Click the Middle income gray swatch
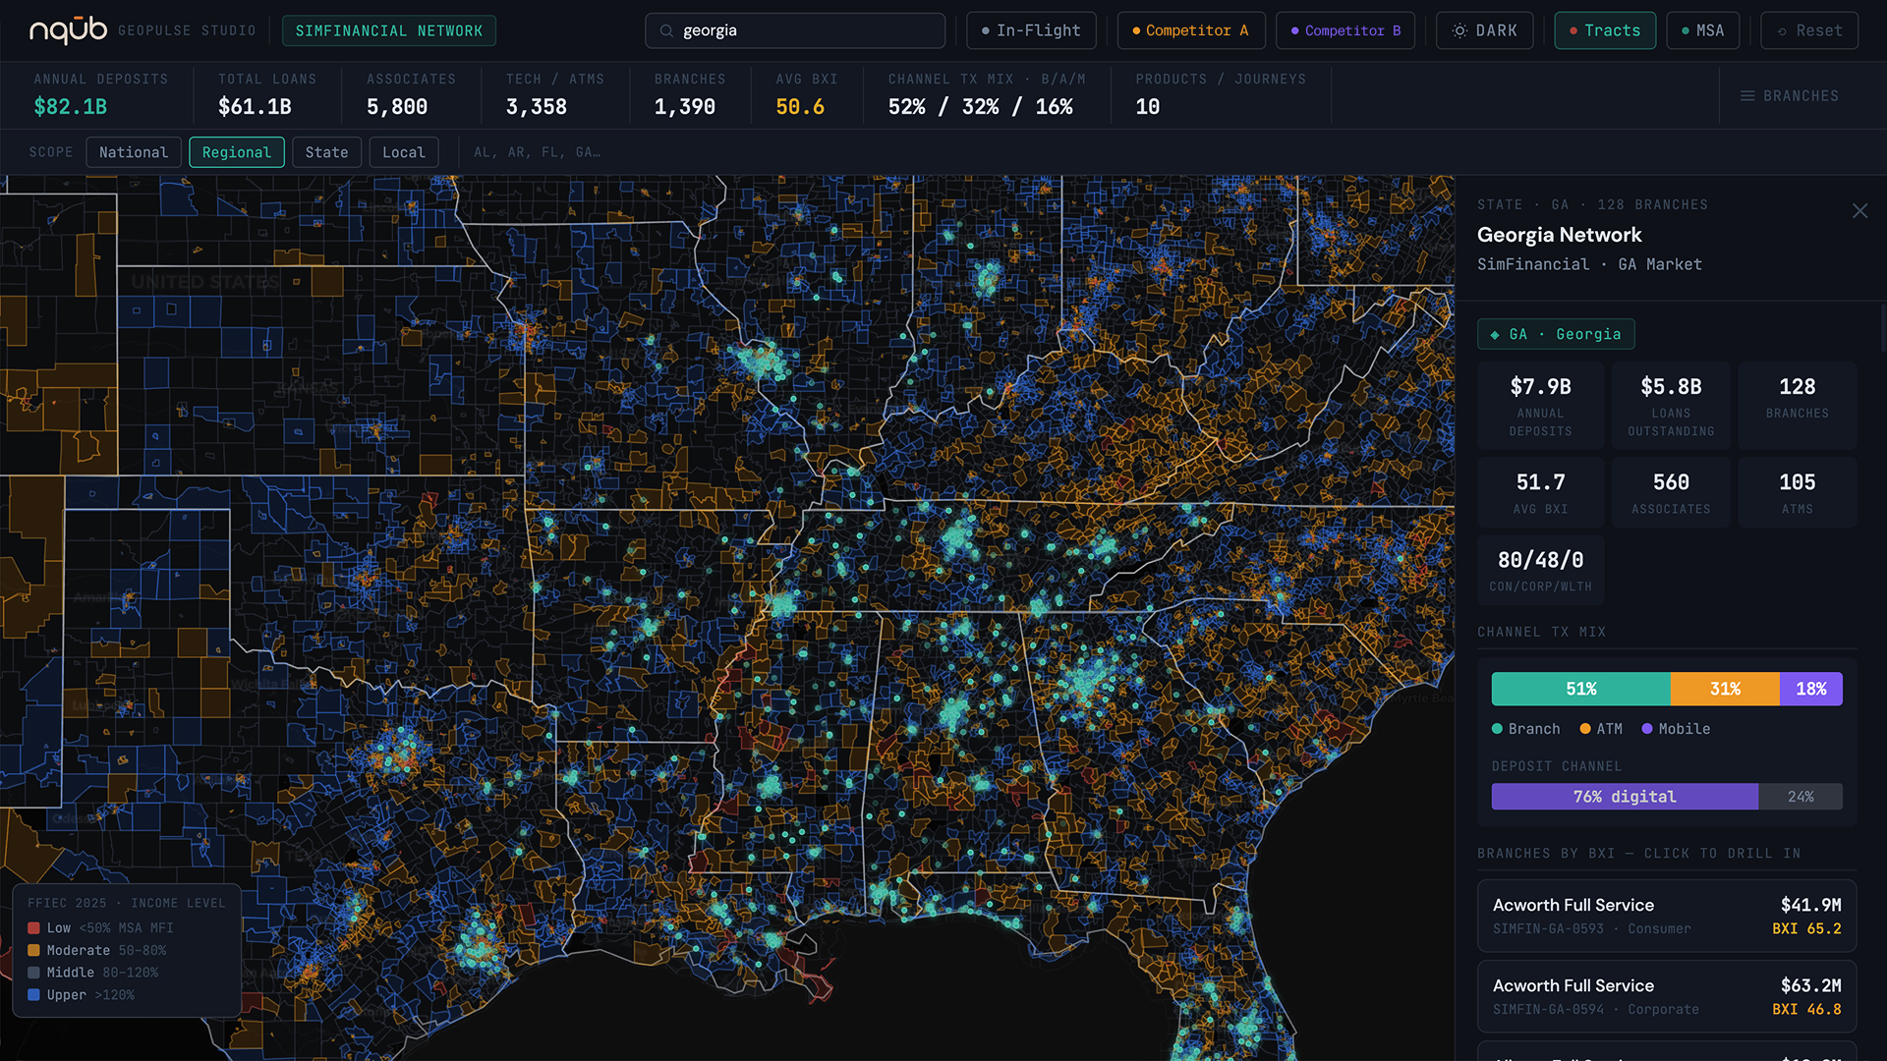This screenshot has width=1887, height=1061. [x=33, y=973]
